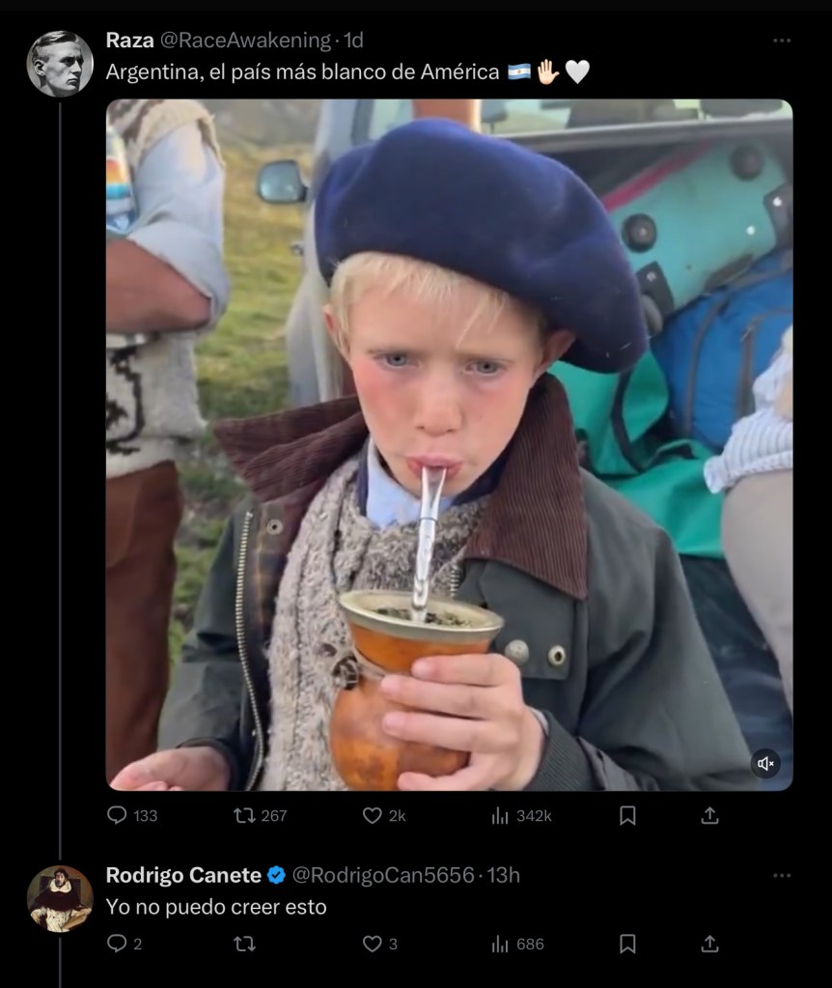832x988 pixels.
Task: Unmute the video sound
Action: 766,764
